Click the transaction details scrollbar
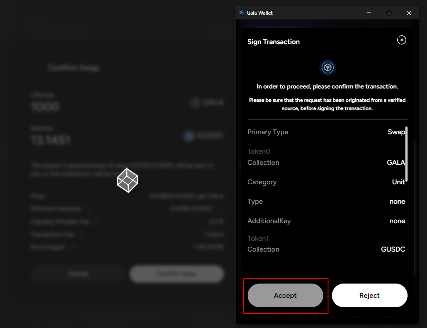 tap(406, 154)
